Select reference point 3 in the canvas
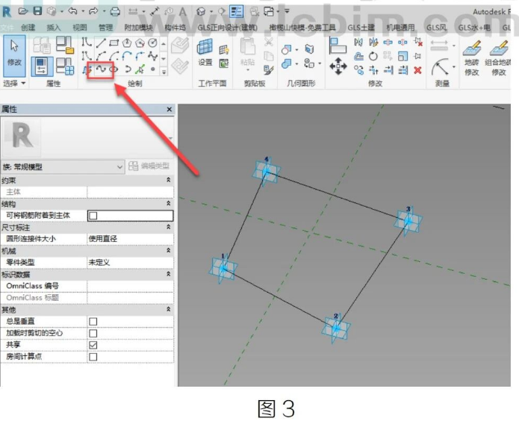 coord(408,221)
